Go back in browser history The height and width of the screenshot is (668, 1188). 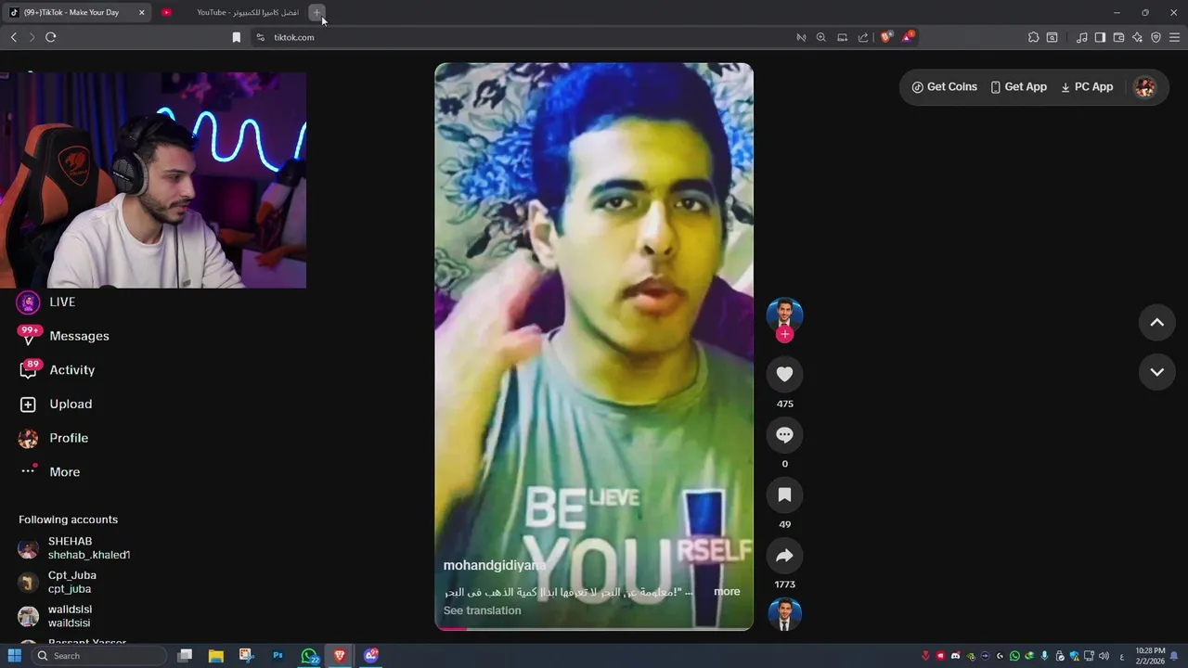tap(13, 37)
